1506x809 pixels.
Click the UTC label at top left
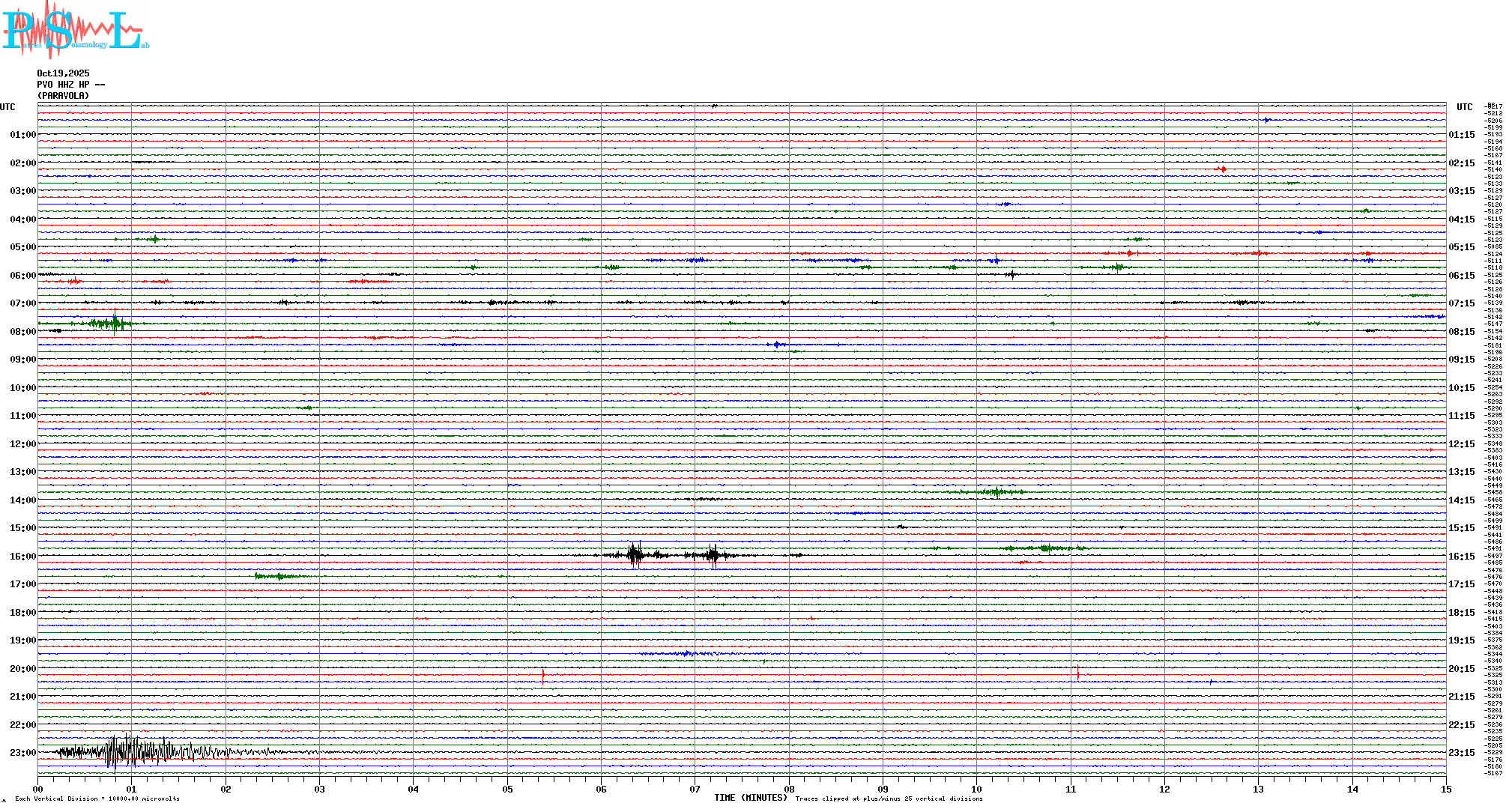[7, 107]
